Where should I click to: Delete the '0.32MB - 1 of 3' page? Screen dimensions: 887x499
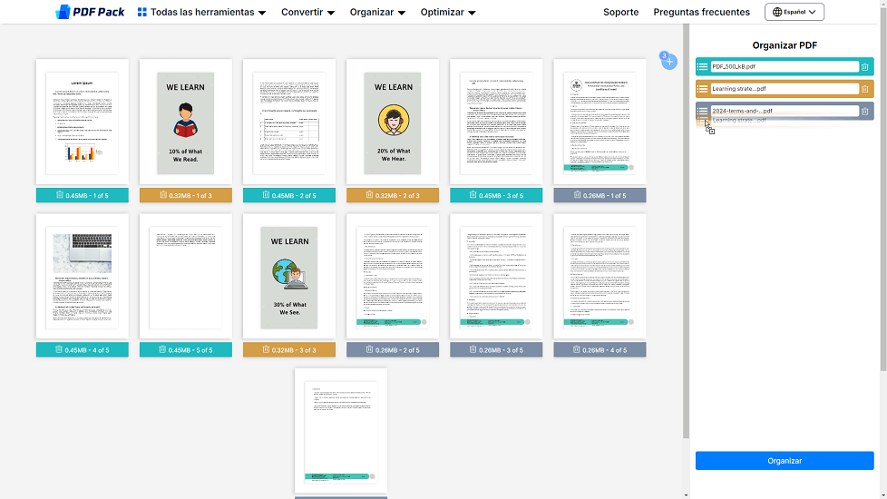[x=163, y=195]
